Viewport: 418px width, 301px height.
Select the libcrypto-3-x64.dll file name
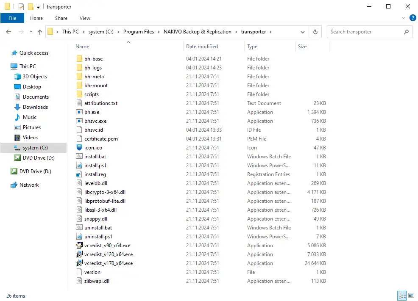pyautogui.click(x=105, y=192)
